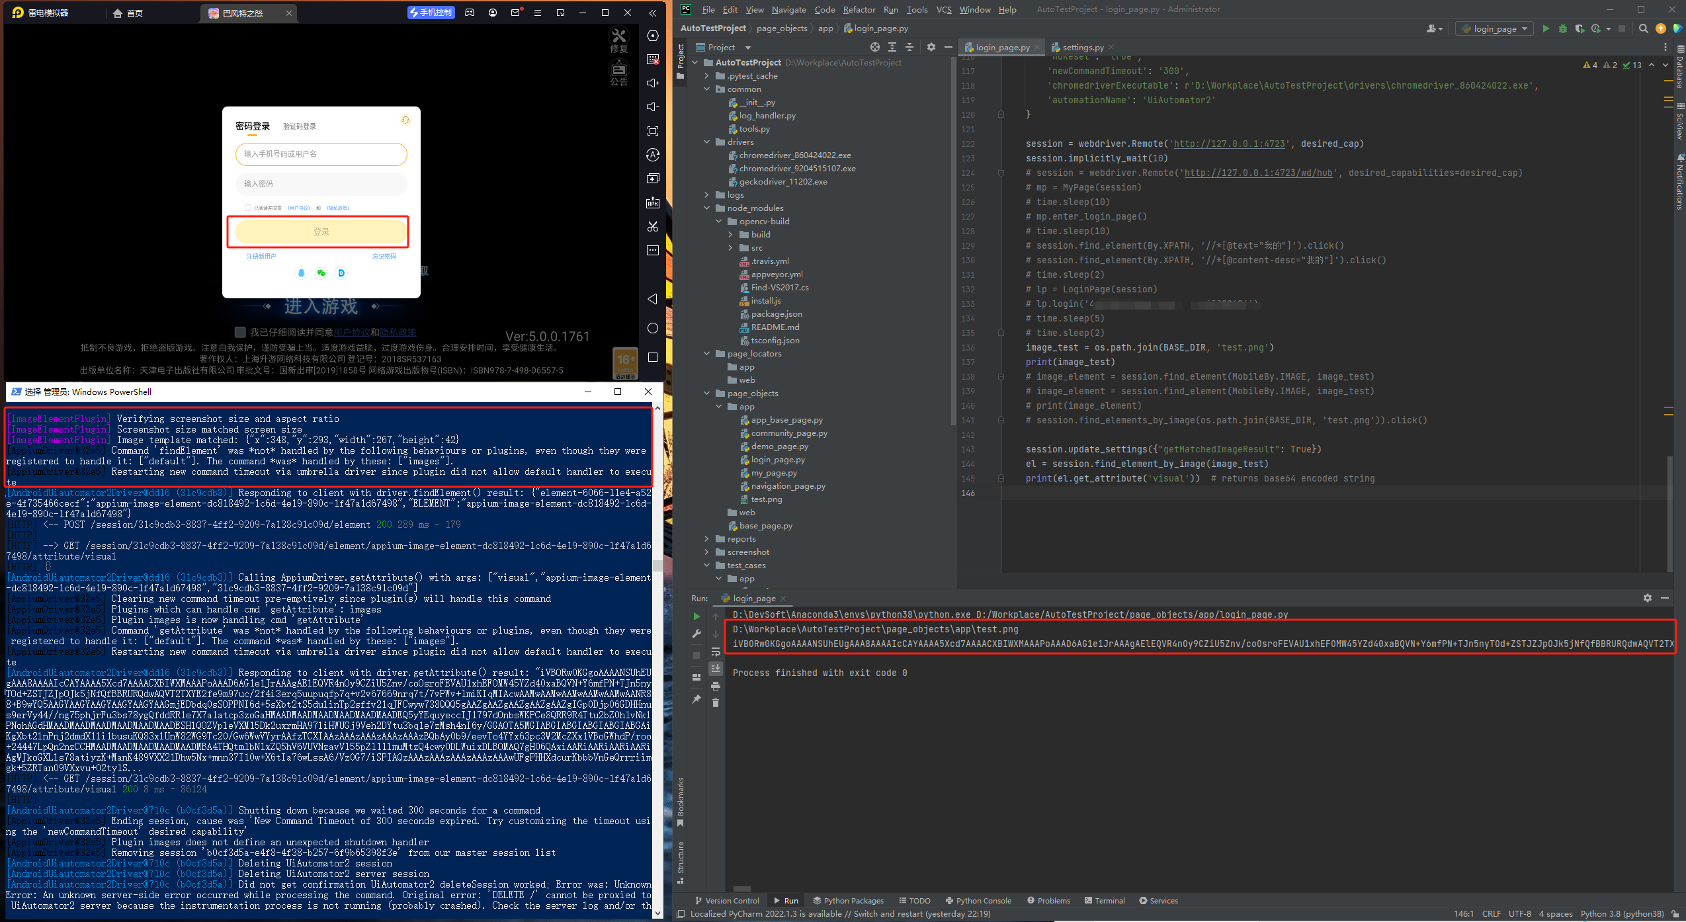This screenshot has width=1686, height=922.
Task: Open the Refactor menu
Action: (x=859, y=9)
